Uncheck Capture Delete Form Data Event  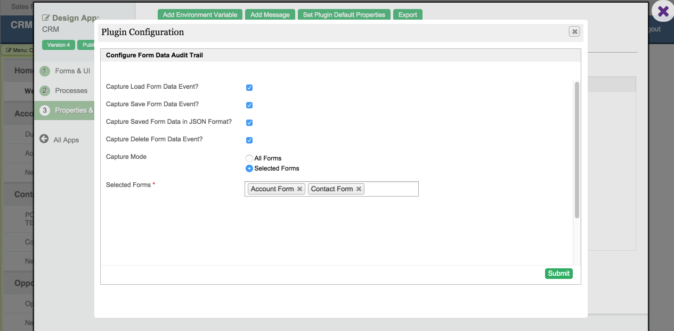249,140
